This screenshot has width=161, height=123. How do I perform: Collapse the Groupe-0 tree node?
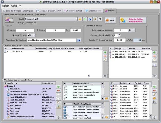5,86
